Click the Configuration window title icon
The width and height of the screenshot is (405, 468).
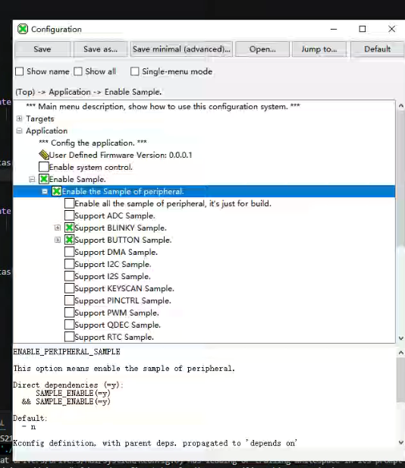coord(23,29)
